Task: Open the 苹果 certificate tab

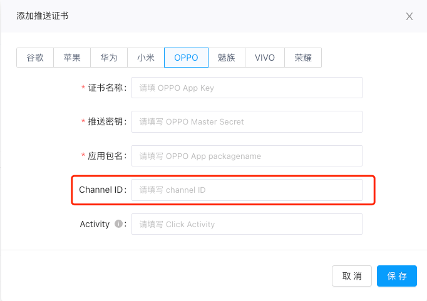Action: click(x=72, y=58)
